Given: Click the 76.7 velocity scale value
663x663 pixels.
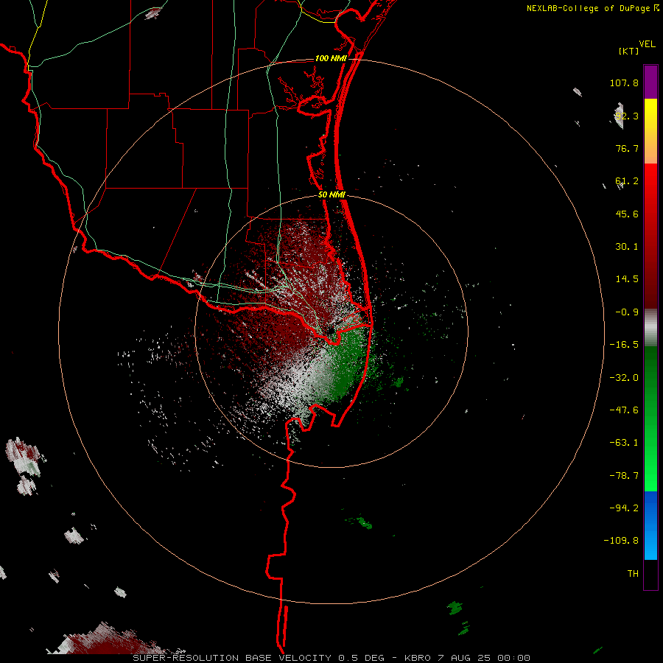Looking at the screenshot, I should click(627, 148).
